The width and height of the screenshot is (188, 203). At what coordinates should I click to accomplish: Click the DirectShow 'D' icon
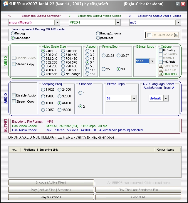(176, 35)
